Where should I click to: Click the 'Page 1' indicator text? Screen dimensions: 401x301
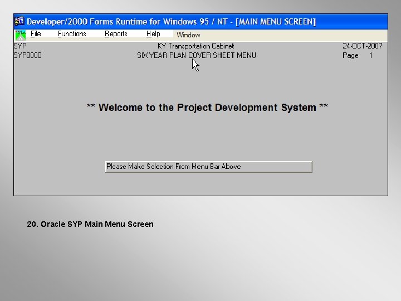pos(358,56)
